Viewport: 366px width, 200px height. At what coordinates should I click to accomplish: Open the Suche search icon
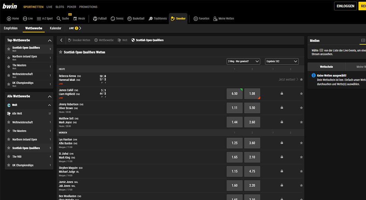click(59, 19)
